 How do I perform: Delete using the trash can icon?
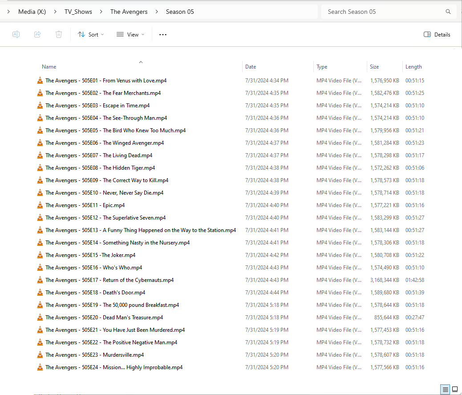click(58, 34)
